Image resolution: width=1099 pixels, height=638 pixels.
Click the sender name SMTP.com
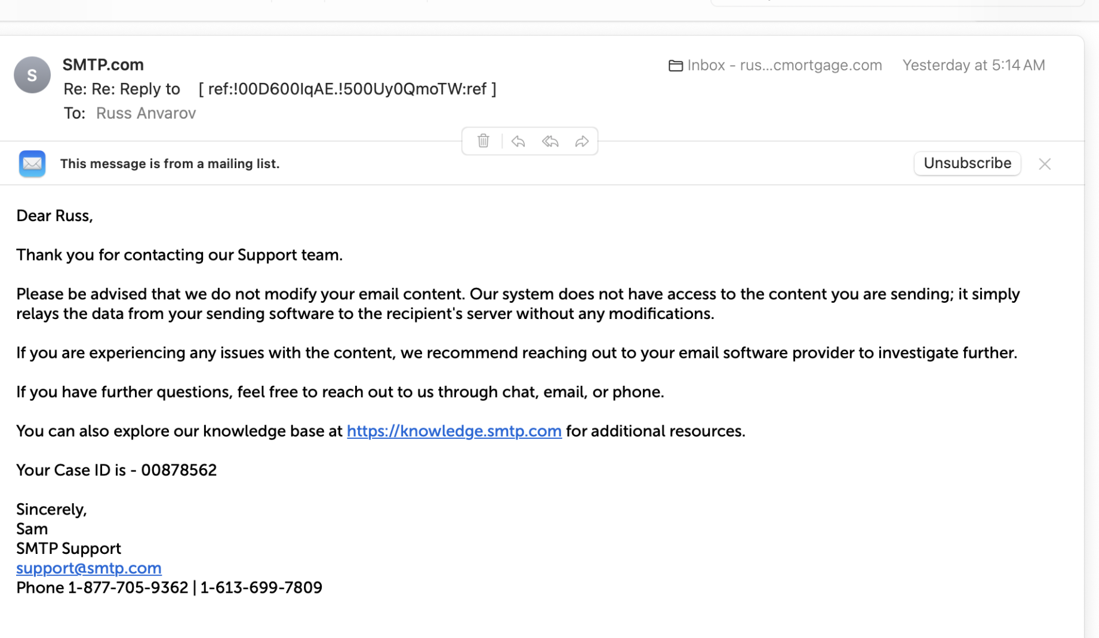point(103,64)
